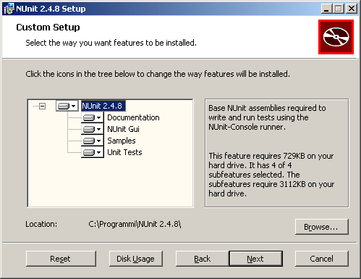Choose the Browse... button for location
The image size is (361, 279).
pos(322,227)
